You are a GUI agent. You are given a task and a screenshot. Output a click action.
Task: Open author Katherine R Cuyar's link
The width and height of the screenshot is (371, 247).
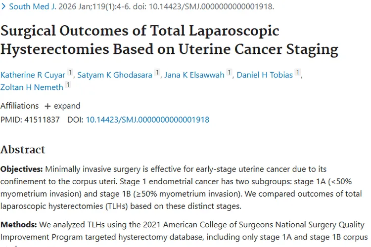[x=32, y=75]
